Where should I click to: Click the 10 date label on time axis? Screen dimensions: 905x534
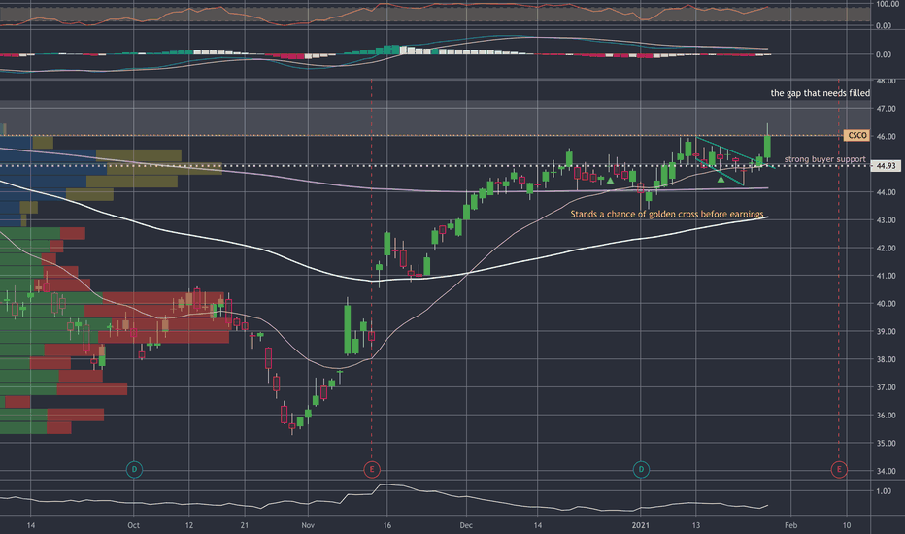coord(846,525)
